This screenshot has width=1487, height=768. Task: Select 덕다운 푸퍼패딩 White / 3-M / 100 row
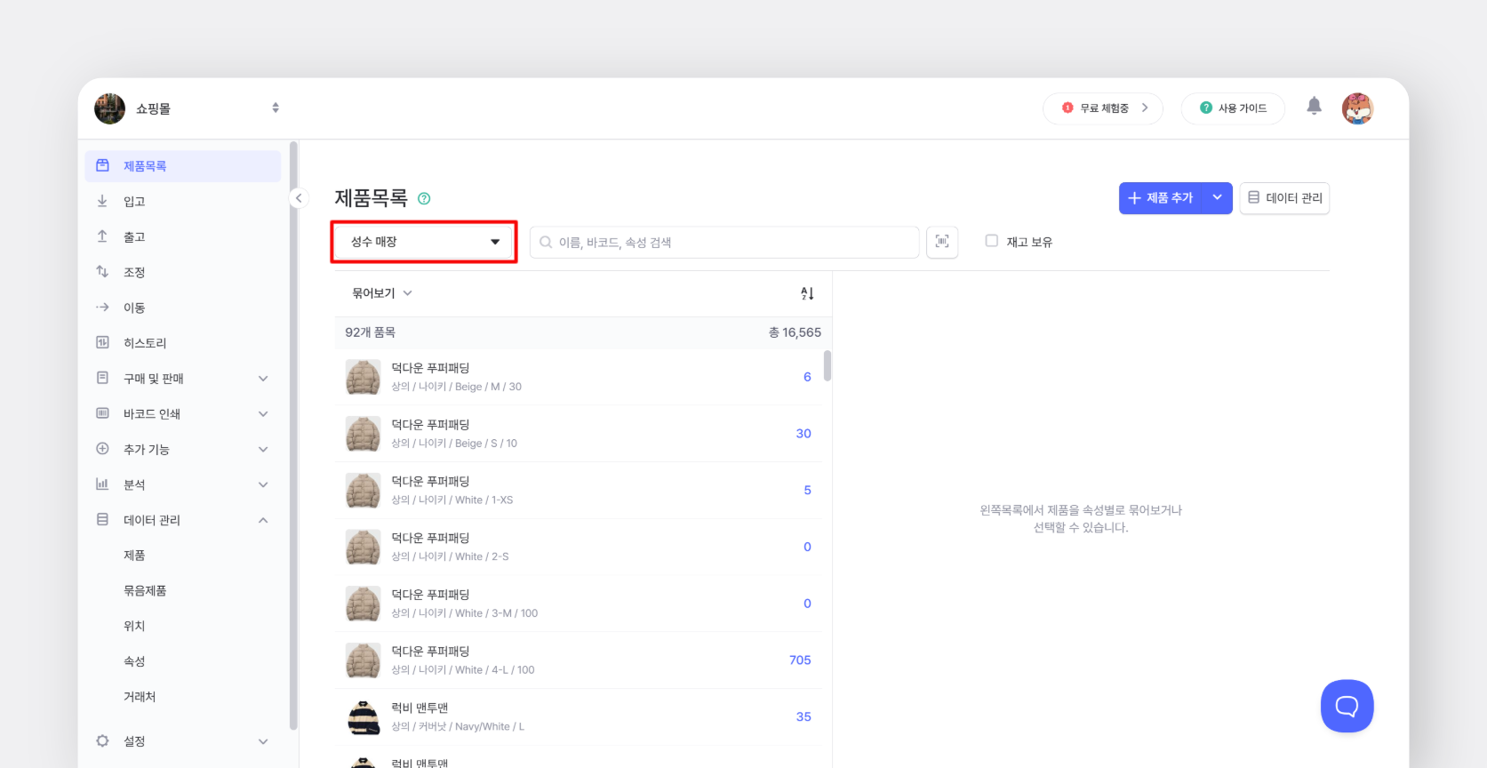pyautogui.click(x=578, y=604)
